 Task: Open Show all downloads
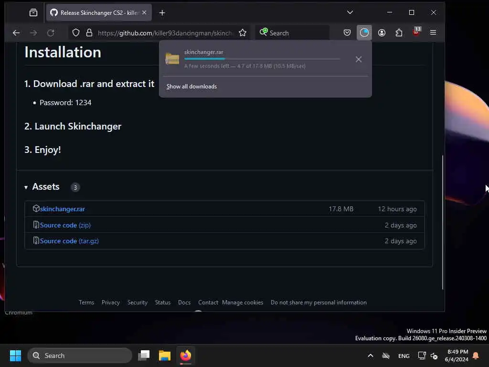pyautogui.click(x=191, y=86)
